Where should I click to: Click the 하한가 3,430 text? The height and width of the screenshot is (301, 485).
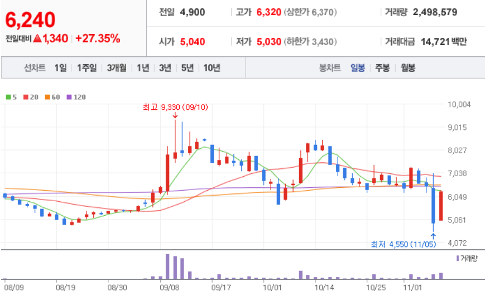point(310,42)
